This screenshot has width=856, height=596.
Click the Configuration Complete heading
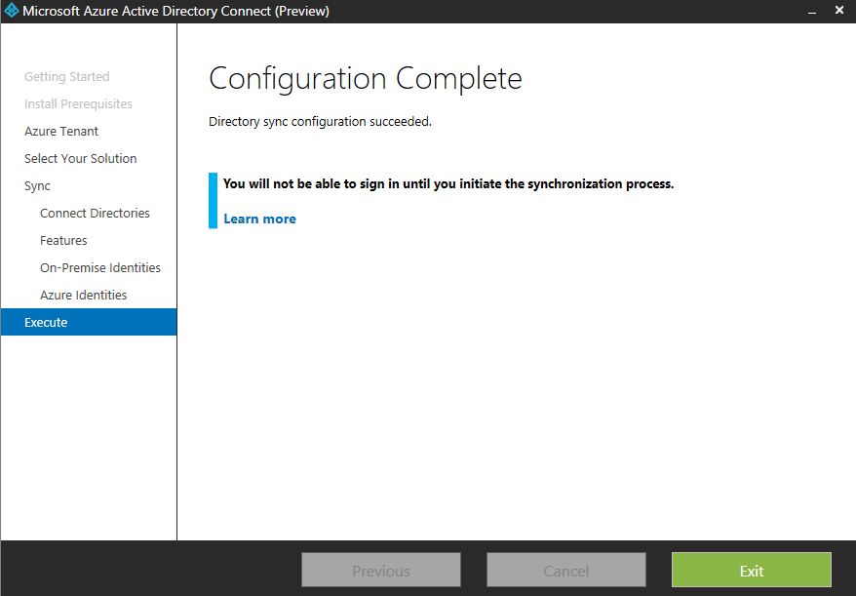pyautogui.click(x=366, y=78)
